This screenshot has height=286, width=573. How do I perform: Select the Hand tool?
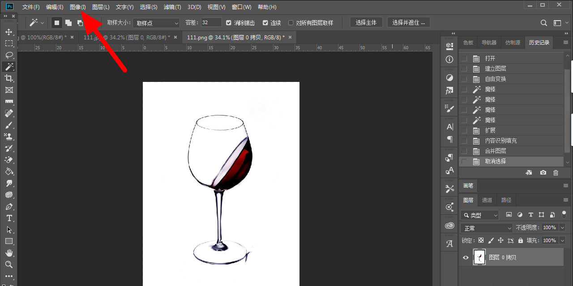(x=9, y=253)
